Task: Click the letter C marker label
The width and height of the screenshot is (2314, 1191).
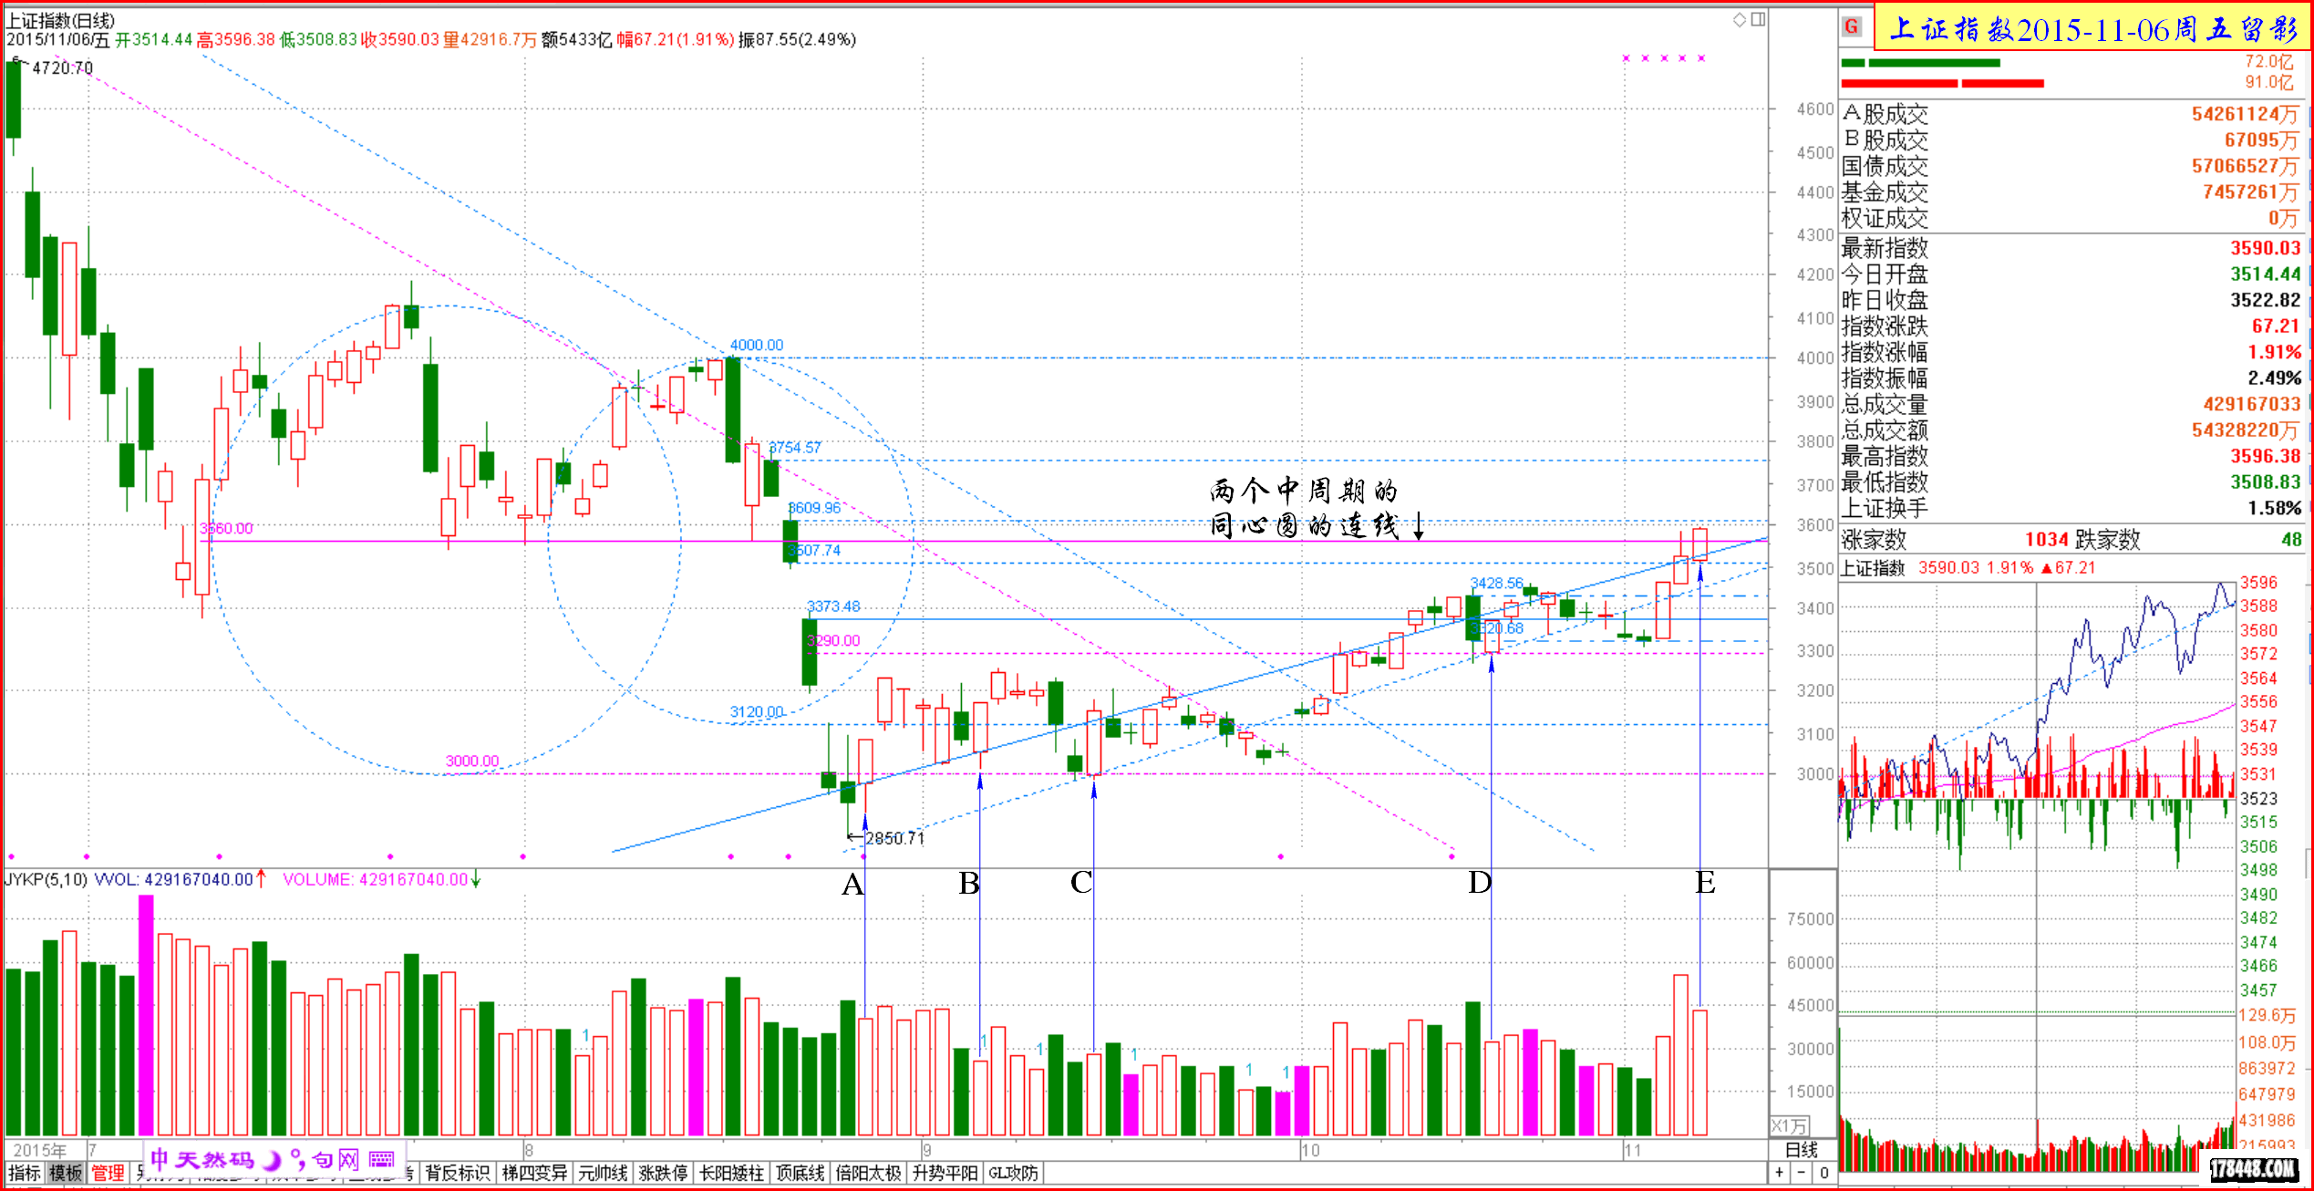Action: 1081,883
